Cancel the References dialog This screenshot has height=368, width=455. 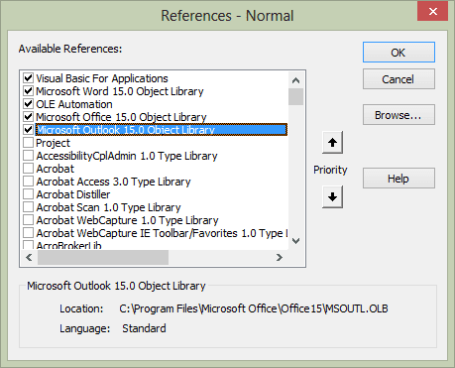pos(398,79)
